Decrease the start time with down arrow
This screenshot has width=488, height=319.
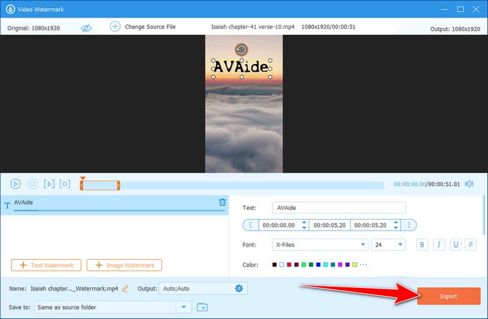click(304, 228)
